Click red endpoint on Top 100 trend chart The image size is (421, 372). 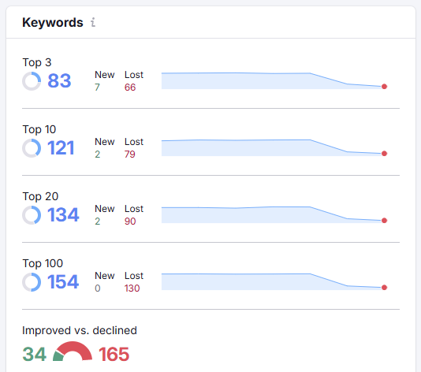[x=384, y=288]
